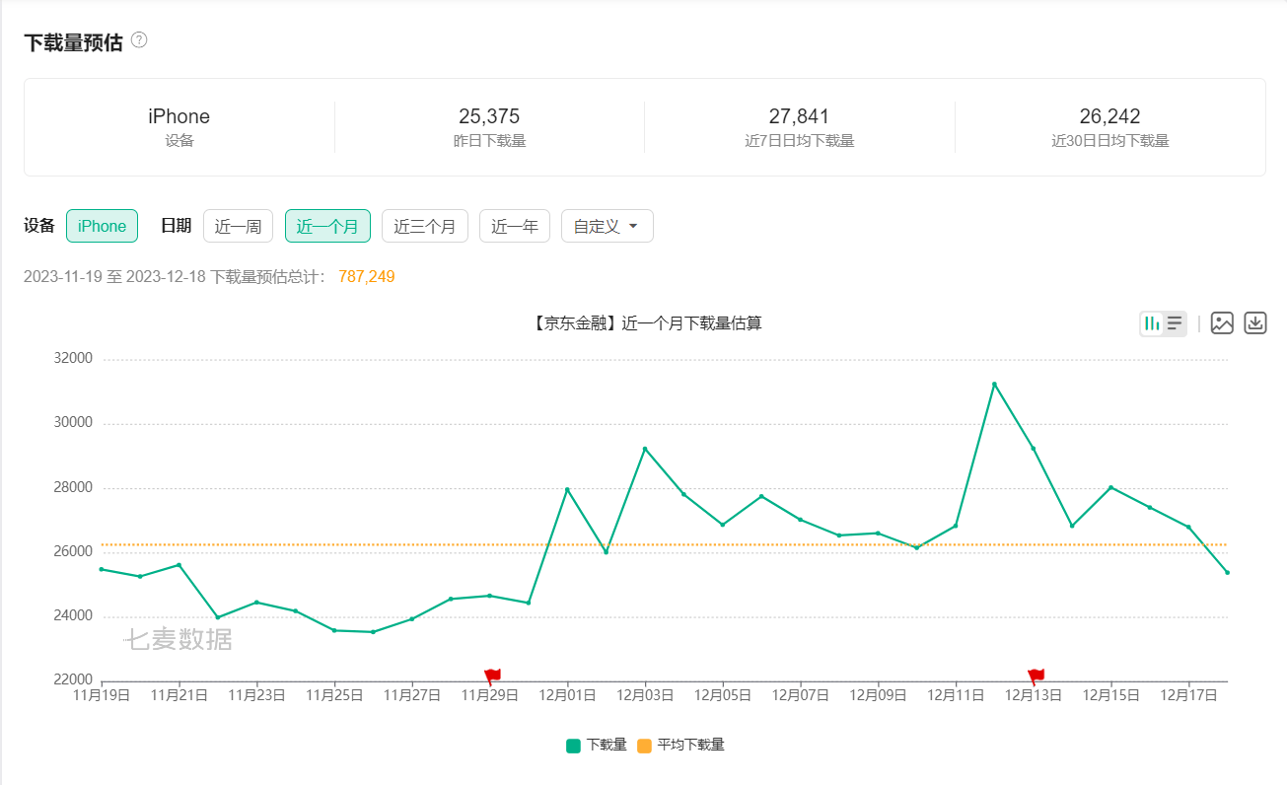Click the 25,375 昨日下载量 value
The width and height of the screenshot is (1287, 785).
pyautogui.click(x=489, y=116)
